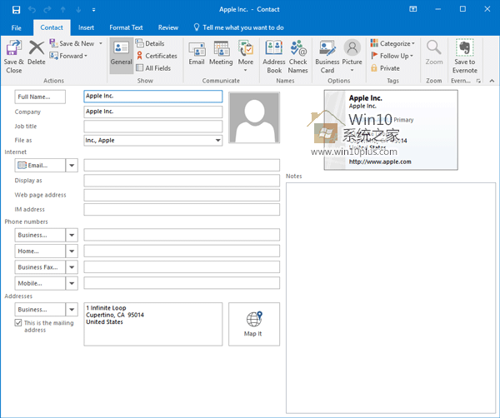Open the Picture options
This screenshot has width=500, height=418.
(x=352, y=56)
